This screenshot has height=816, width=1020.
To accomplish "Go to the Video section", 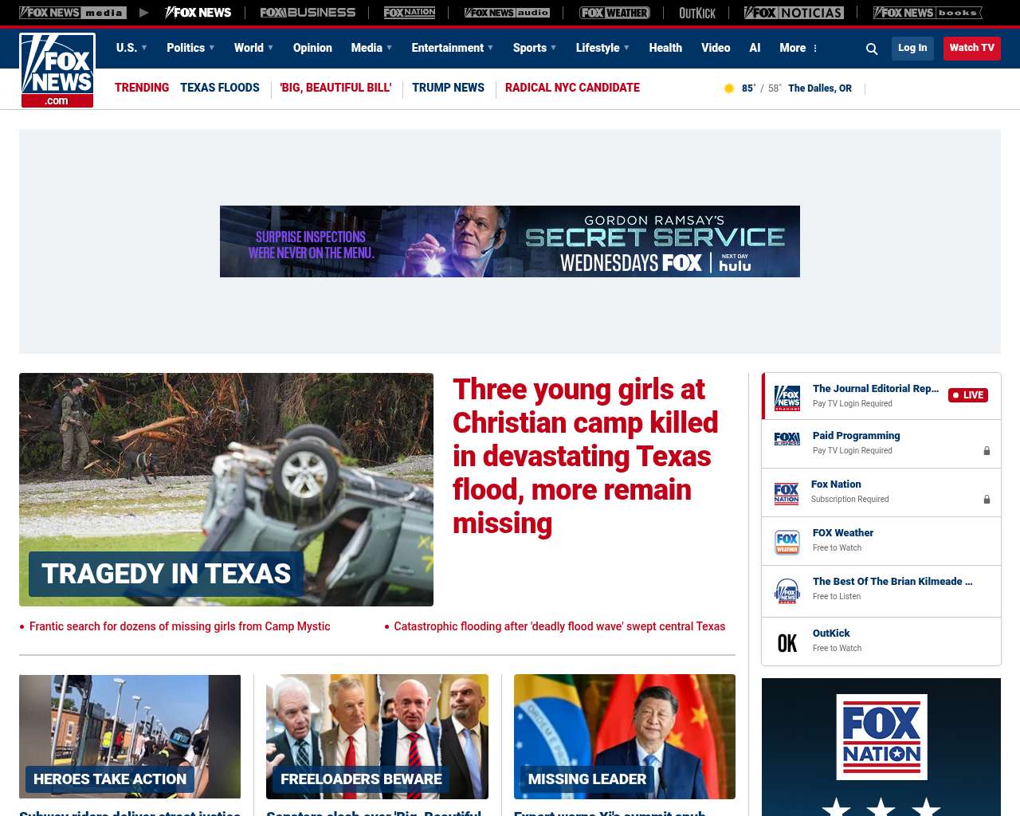I will (716, 48).
